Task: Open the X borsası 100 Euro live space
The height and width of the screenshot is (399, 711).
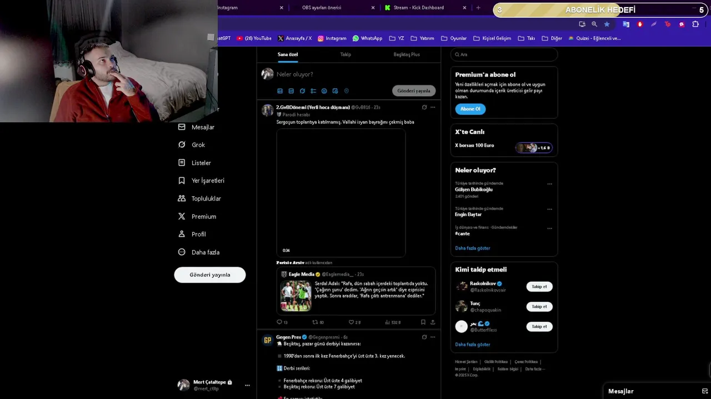Action: [504, 146]
